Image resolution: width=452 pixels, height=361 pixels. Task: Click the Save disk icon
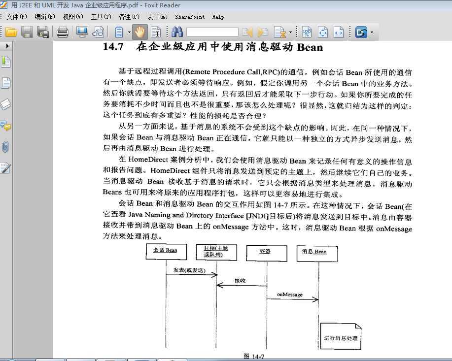coord(27,32)
